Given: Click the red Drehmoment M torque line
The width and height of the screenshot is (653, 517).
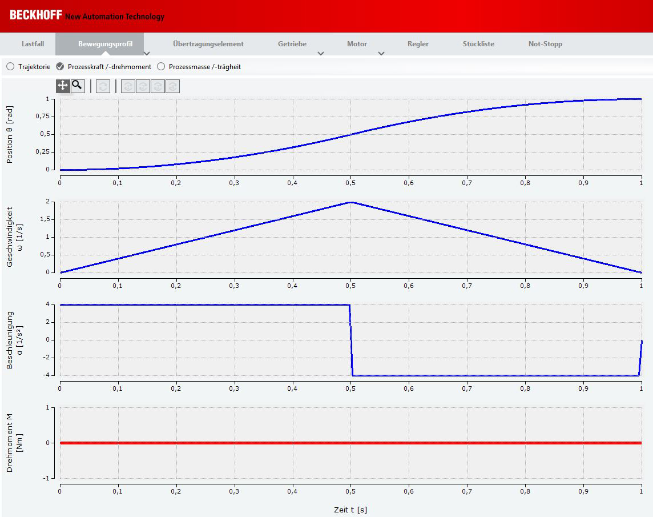Looking at the screenshot, I should [x=350, y=443].
